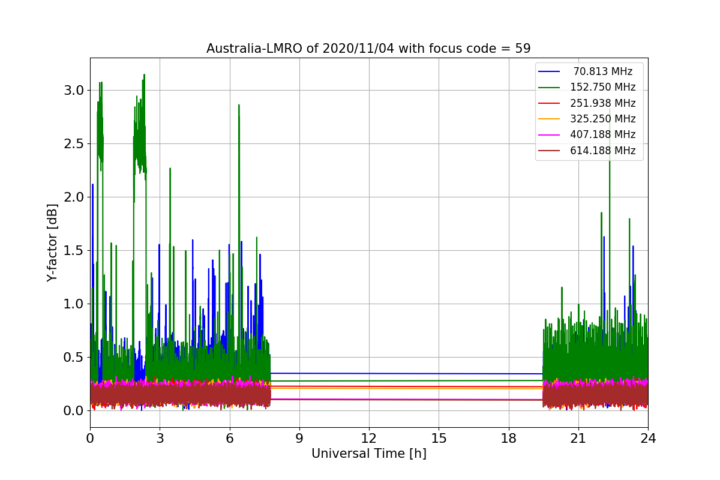Click the y-axis tick label 1.5

[74, 250]
